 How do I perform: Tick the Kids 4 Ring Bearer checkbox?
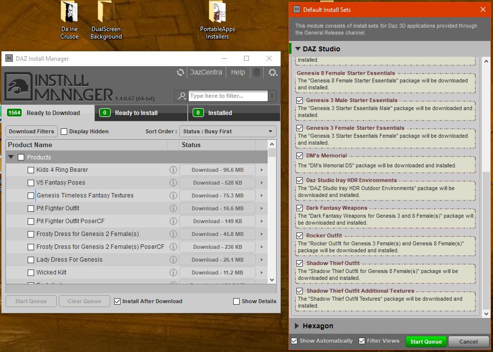31,170
